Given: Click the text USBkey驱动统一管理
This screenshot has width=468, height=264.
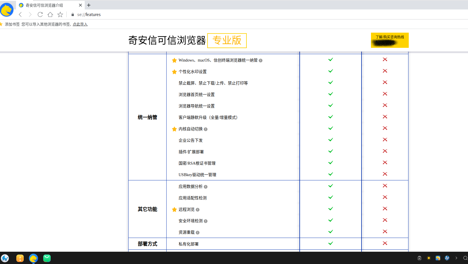Looking at the screenshot, I should pyautogui.click(x=198, y=175).
